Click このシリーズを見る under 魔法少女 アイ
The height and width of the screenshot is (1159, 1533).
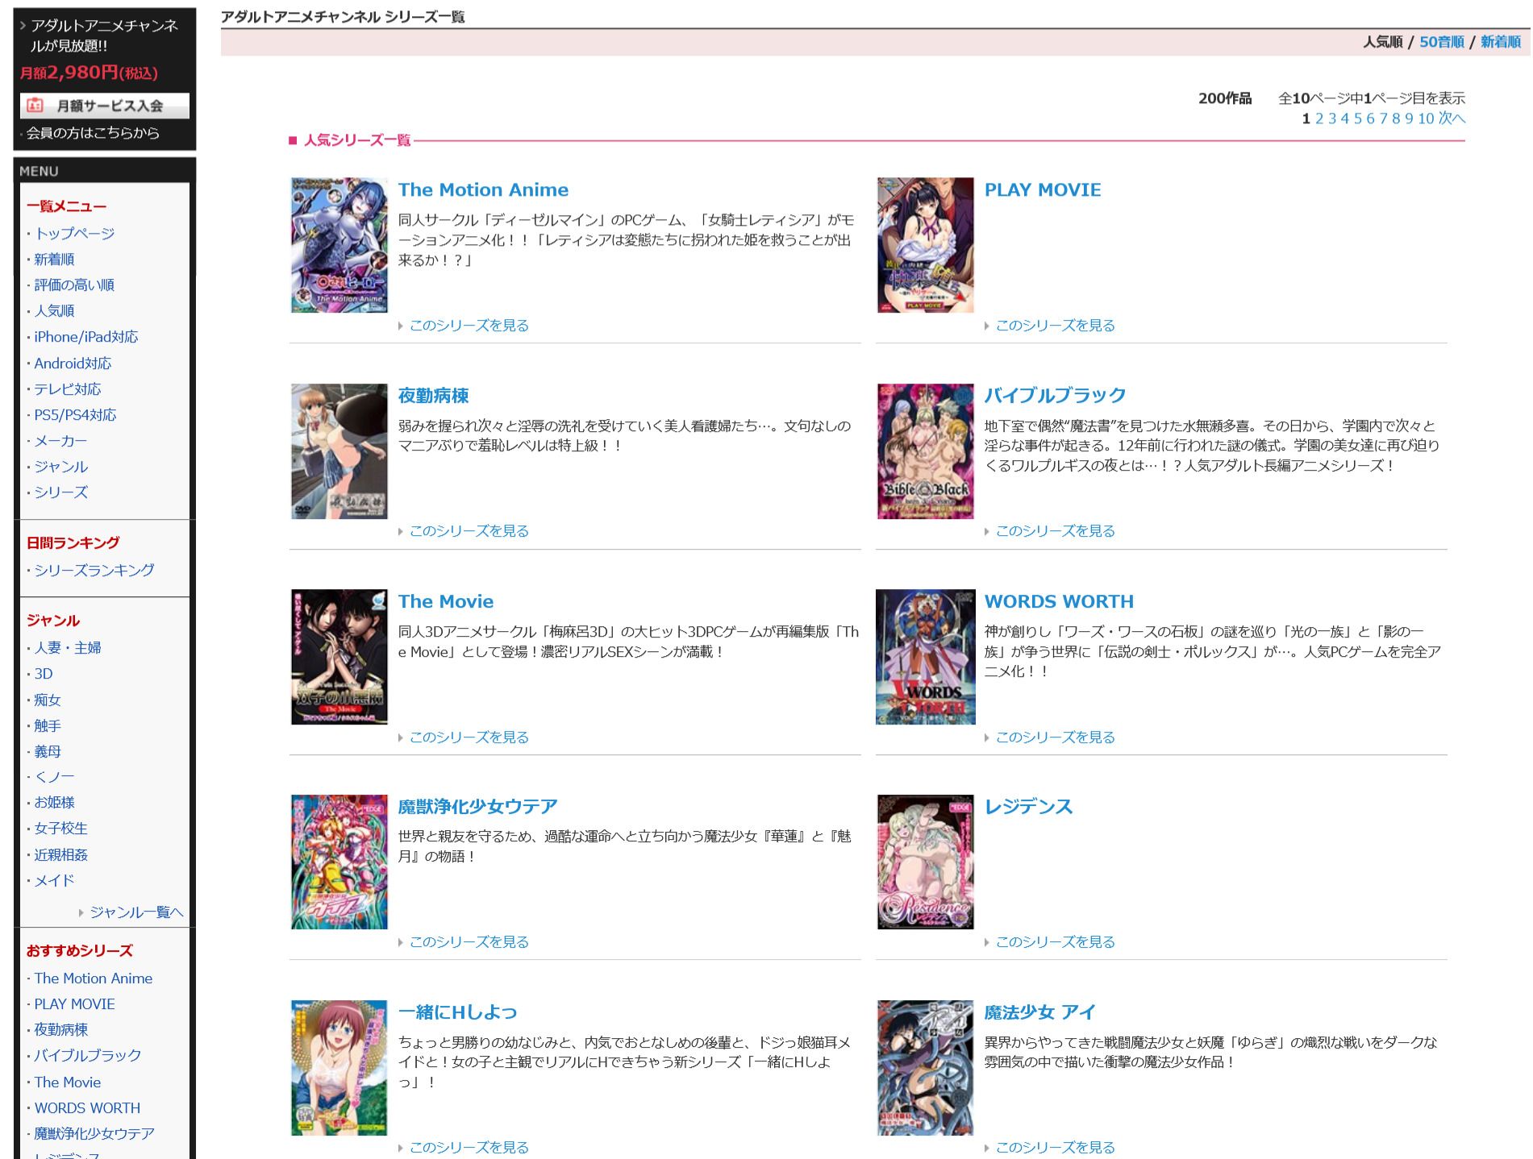coord(1055,1148)
